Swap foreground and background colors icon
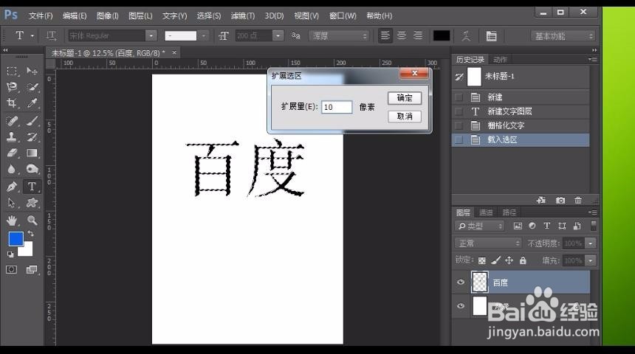The width and height of the screenshot is (635, 354). [x=31, y=234]
